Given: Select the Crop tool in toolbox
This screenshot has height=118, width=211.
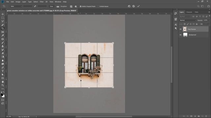Looking at the screenshot, I should coord(3,29).
